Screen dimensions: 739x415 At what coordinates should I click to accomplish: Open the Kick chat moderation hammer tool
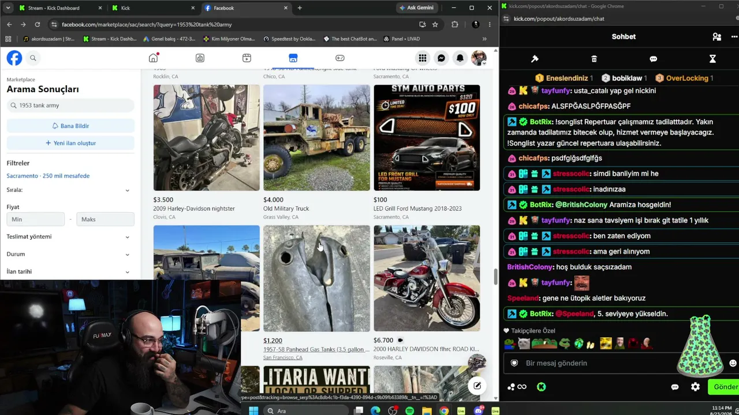535,59
